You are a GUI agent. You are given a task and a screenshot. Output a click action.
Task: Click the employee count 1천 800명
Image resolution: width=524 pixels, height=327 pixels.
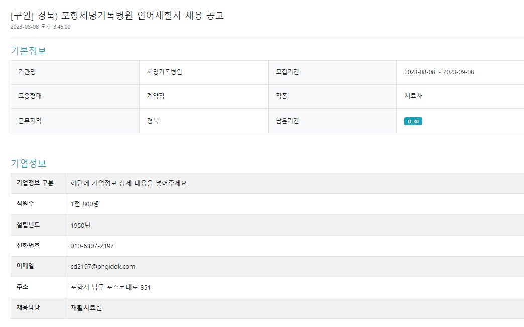click(x=89, y=204)
